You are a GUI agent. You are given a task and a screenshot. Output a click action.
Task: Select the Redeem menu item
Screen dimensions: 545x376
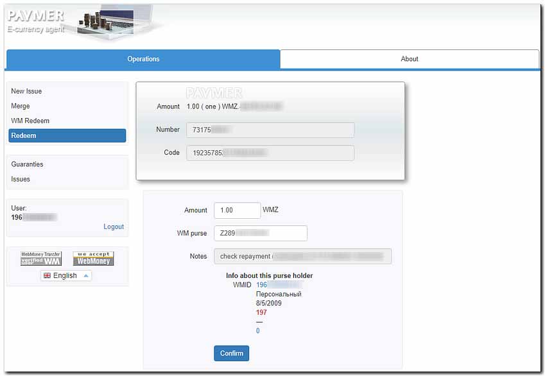coord(67,135)
